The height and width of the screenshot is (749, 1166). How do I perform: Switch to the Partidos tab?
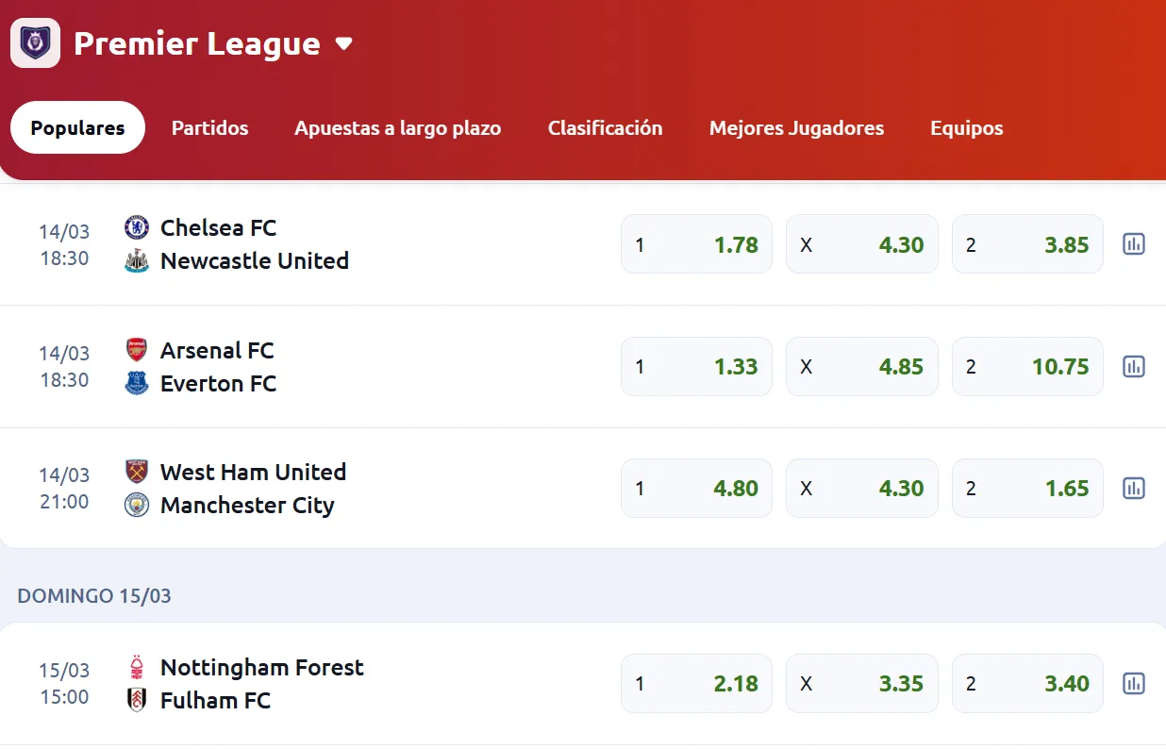[x=209, y=128]
